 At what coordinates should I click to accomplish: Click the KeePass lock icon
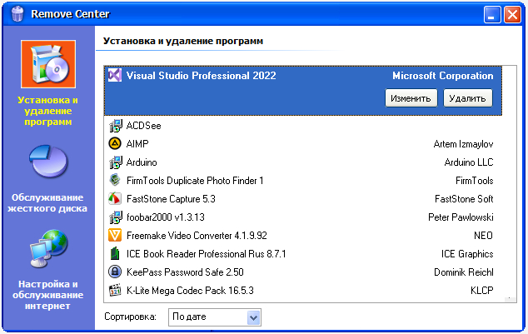[x=115, y=272]
